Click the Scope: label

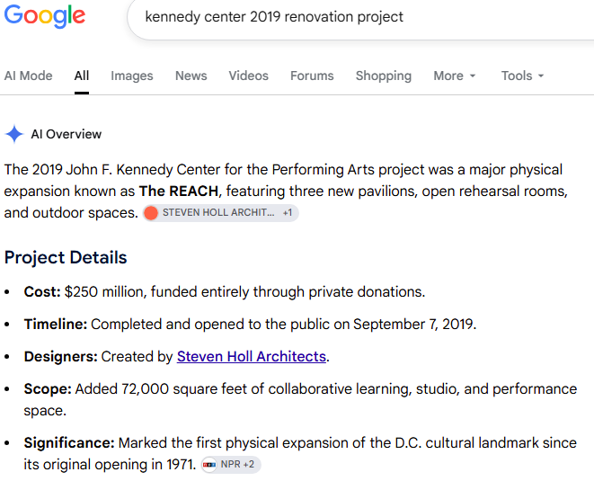pos(48,389)
